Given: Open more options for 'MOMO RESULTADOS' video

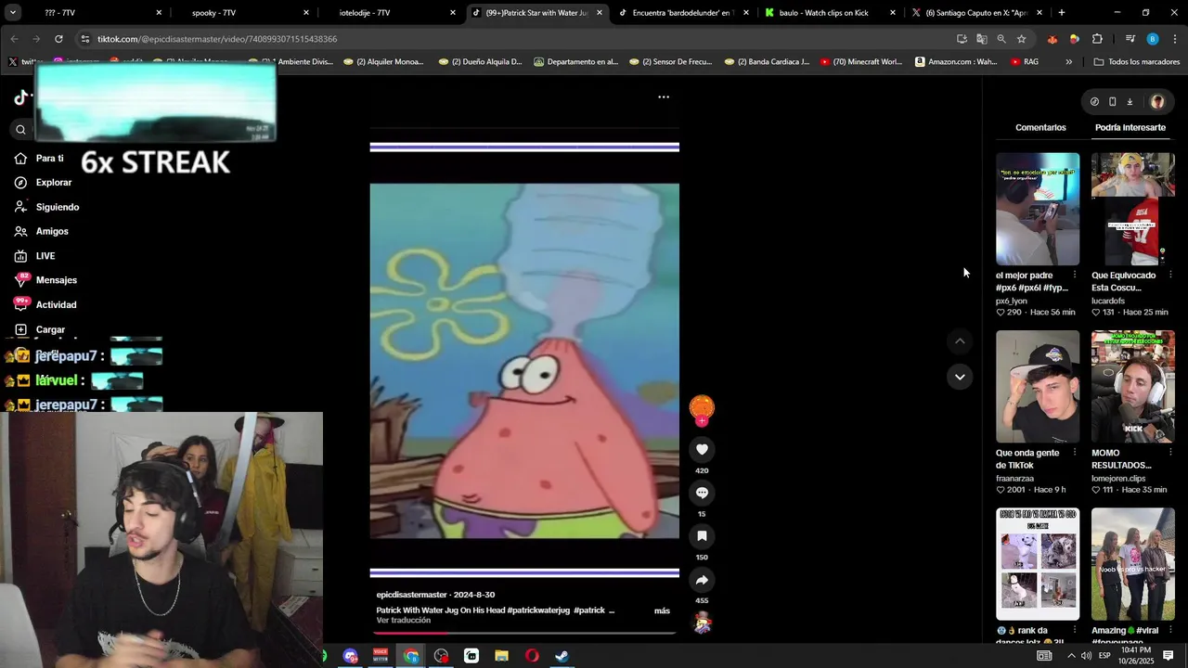Looking at the screenshot, I should pos(1170,453).
